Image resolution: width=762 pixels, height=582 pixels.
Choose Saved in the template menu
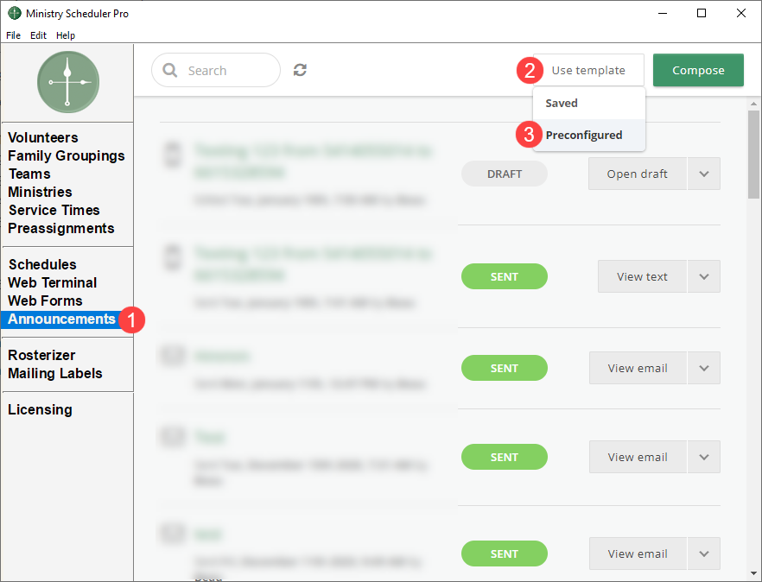[562, 103]
